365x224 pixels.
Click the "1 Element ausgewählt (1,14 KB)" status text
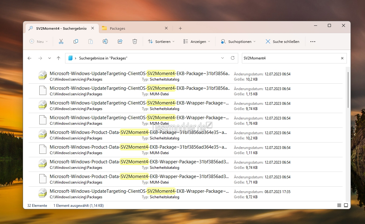(x=79, y=205)
